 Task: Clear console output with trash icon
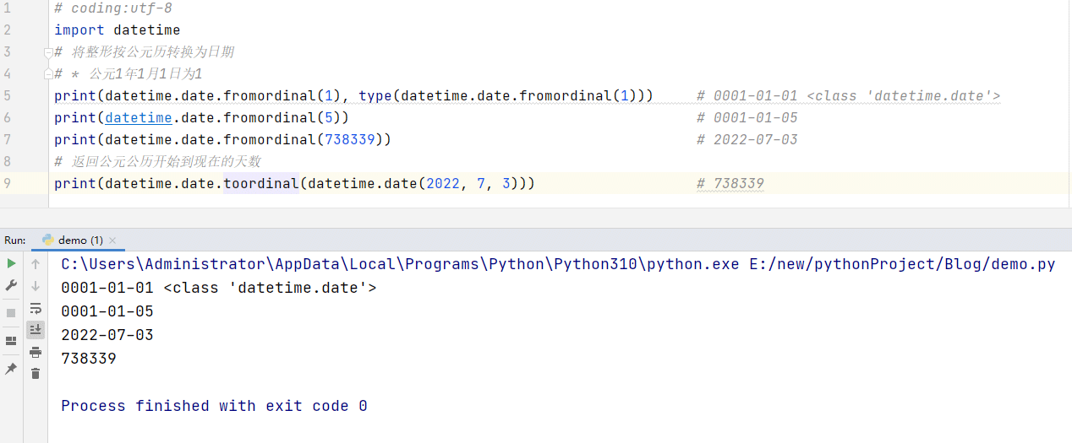coord(36,373)
